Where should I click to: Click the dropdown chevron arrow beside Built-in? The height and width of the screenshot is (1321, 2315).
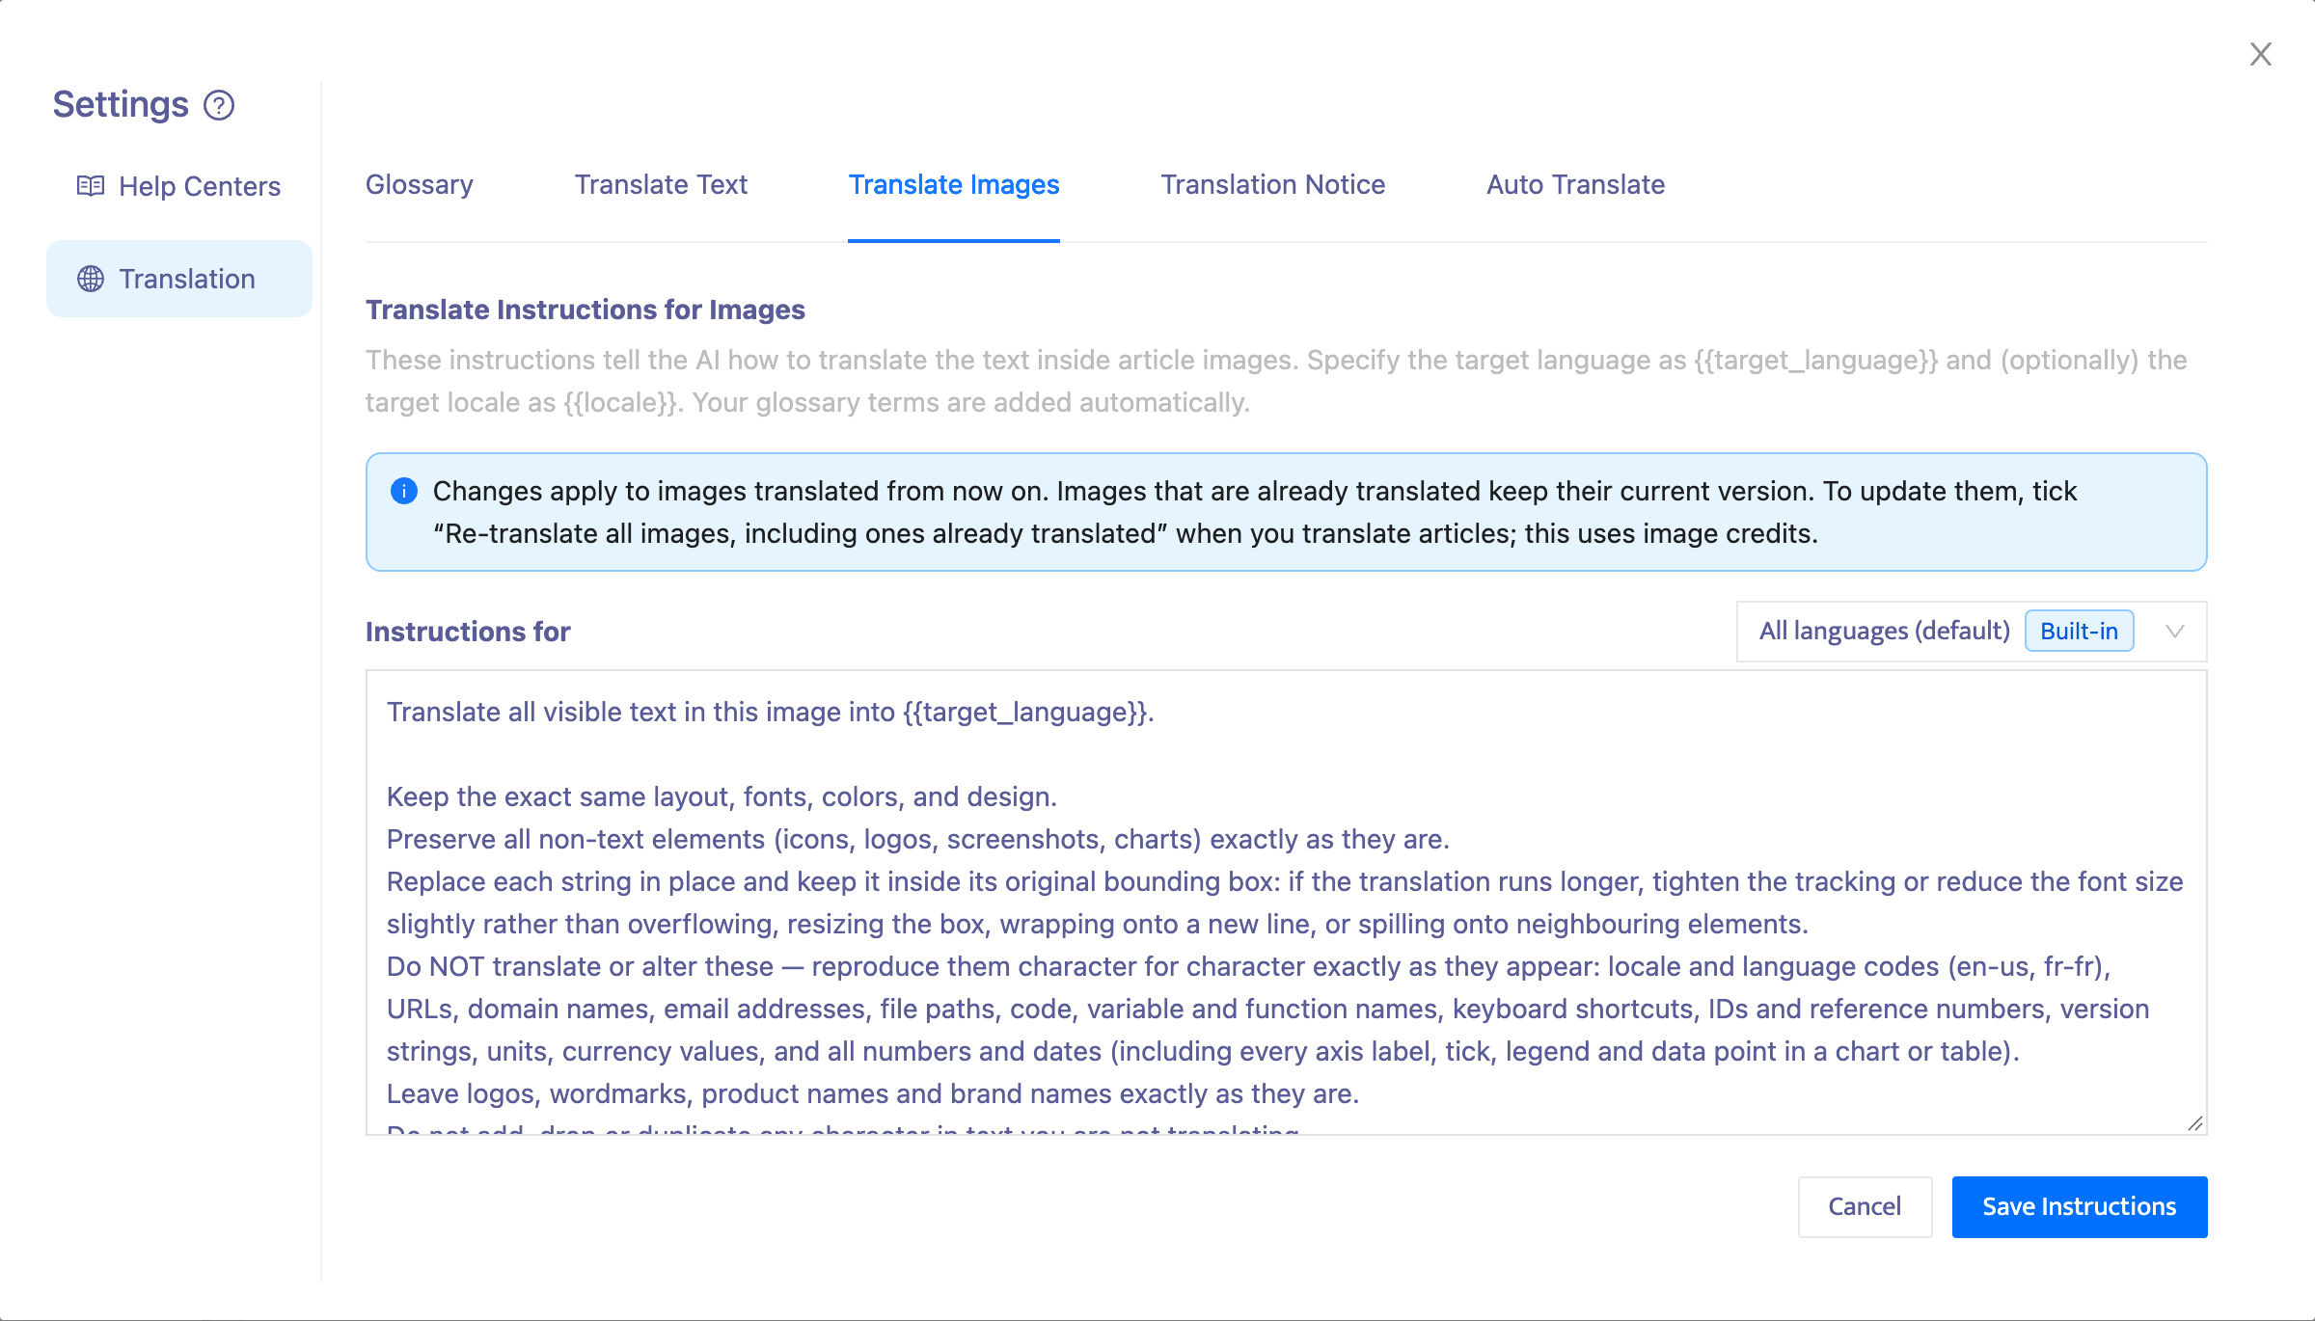coord(2174,632)
